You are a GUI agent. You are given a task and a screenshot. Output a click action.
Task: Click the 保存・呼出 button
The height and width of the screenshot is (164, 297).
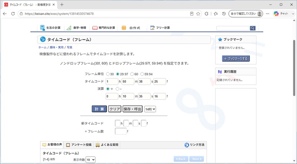pos(133,109)
